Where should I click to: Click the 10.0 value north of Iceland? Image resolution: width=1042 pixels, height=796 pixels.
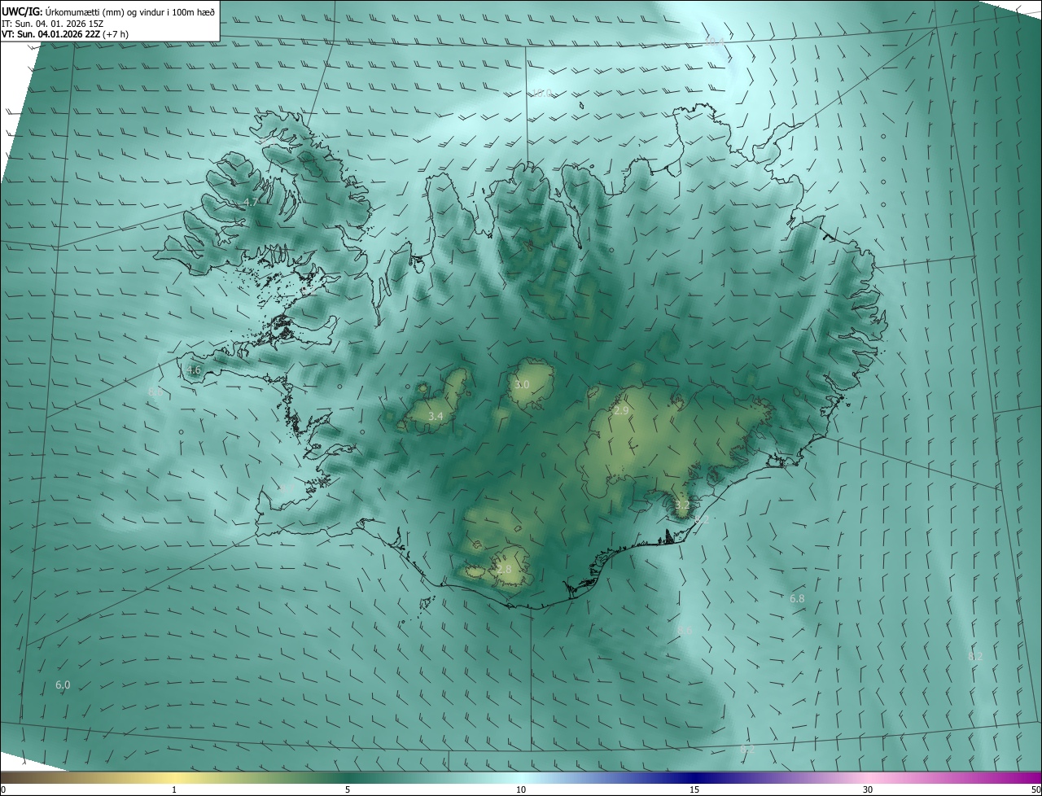(542, 93)
